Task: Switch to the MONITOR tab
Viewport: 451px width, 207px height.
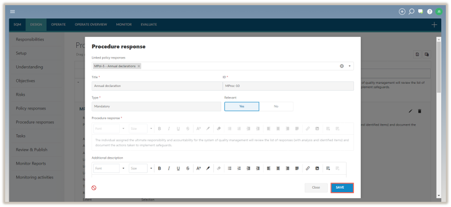Action: coord(124,24)
